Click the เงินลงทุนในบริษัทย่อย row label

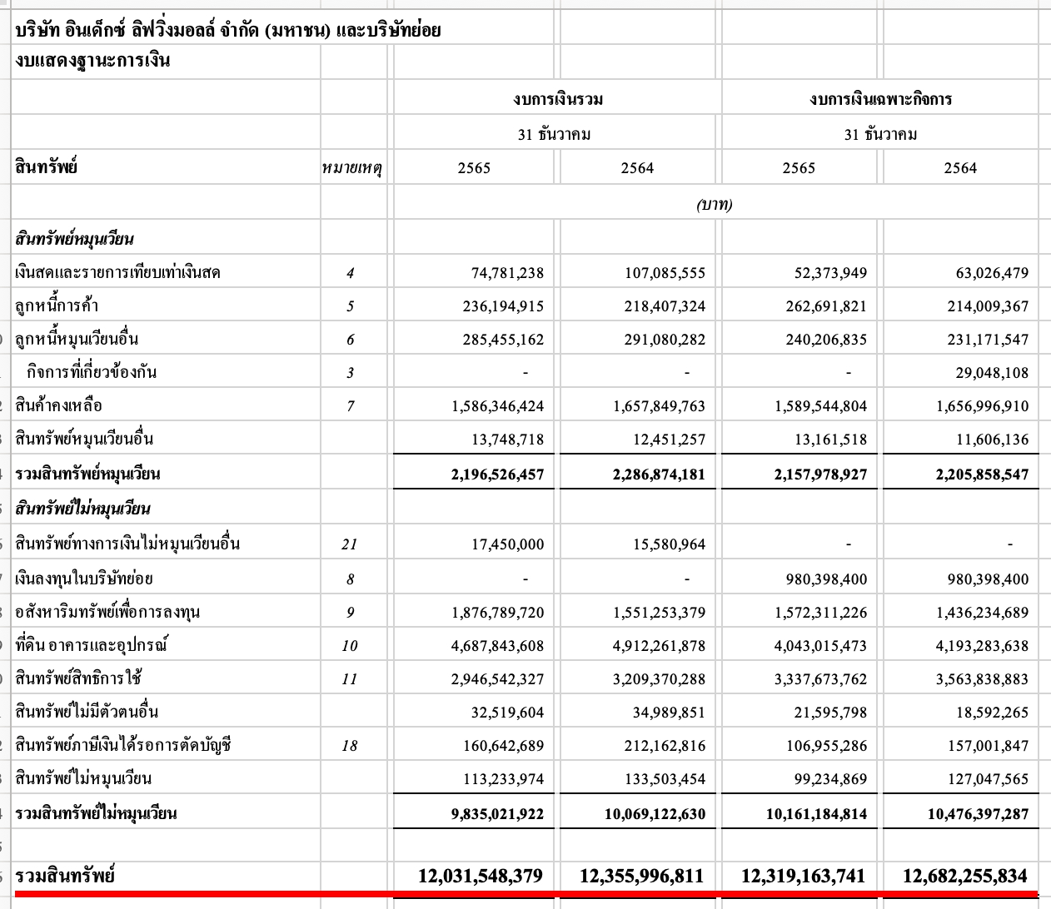[84, 579]
